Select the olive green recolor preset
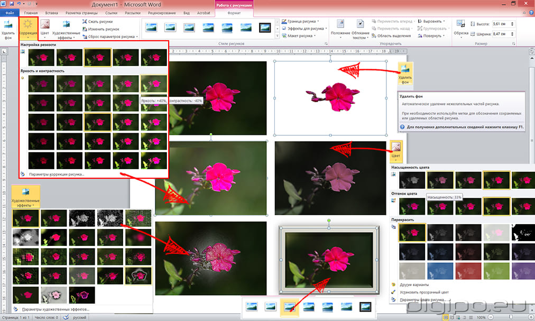The height and width of the screenshot is (321, 535). (x=496, y=270)
